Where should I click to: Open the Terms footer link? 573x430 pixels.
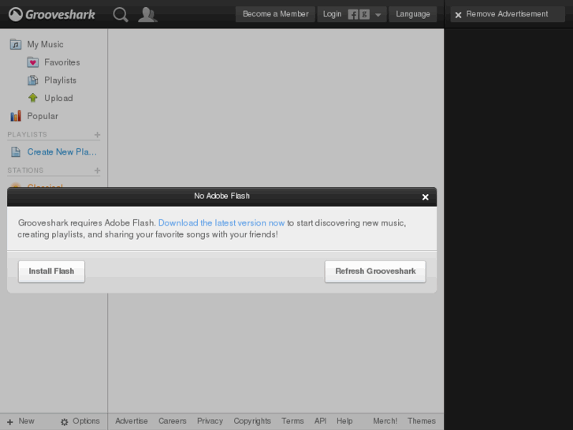(292, 421)
